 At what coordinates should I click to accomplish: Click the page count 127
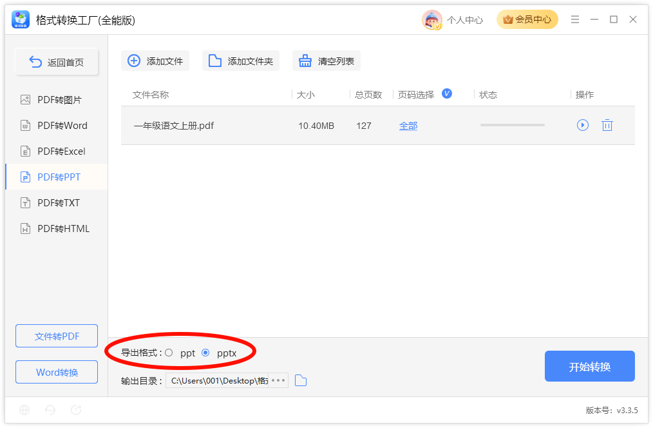coord(364,126)
